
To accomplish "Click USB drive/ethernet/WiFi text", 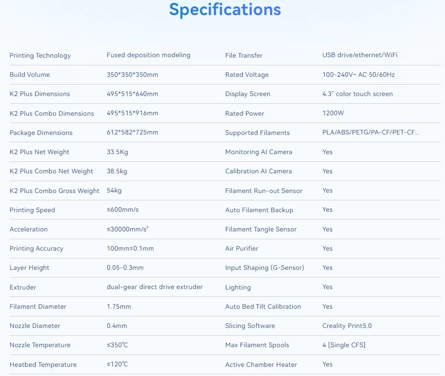I will (360, 55).
